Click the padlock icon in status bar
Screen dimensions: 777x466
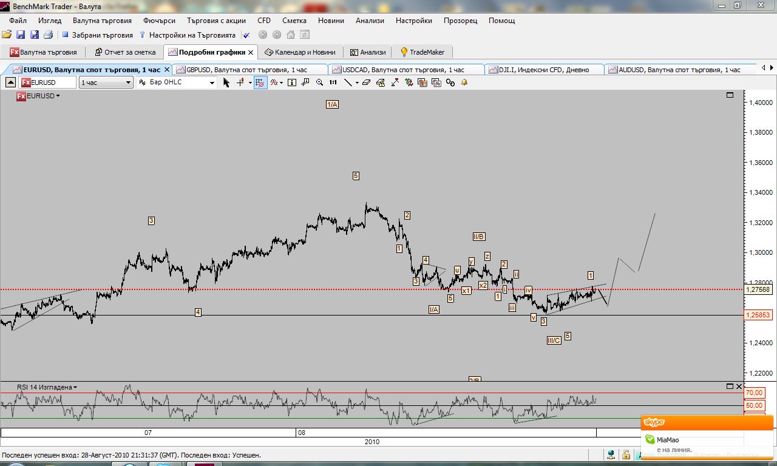click(625, 454)
